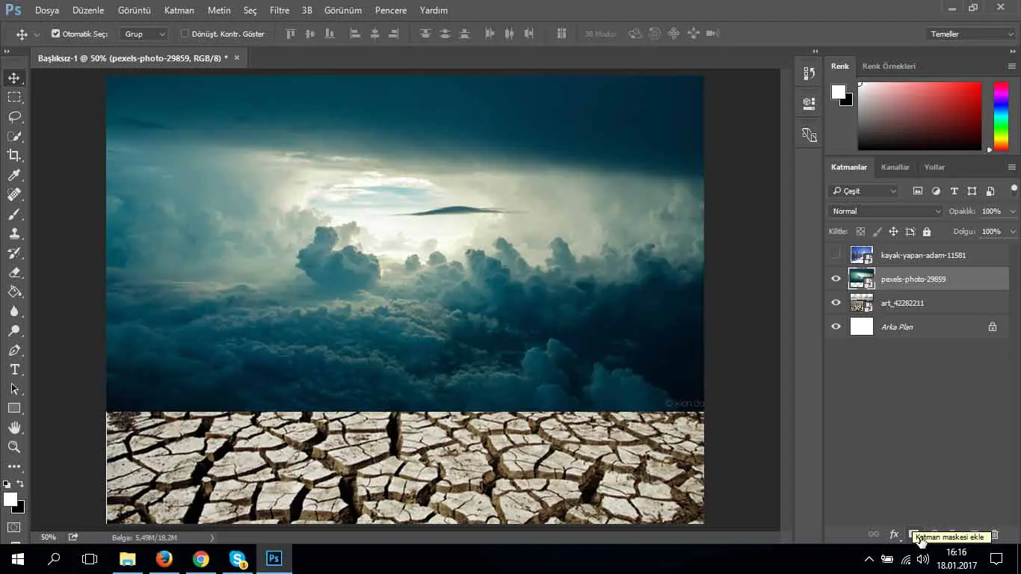Switch to the Kanallar tab
Screen dimensions: 1021x574
pyautogui.click(x=895, y=167)
